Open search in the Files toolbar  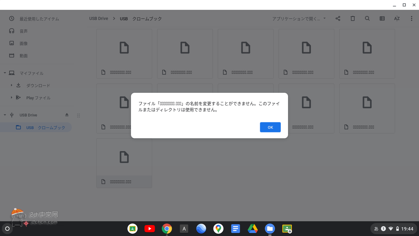point(367,18)
